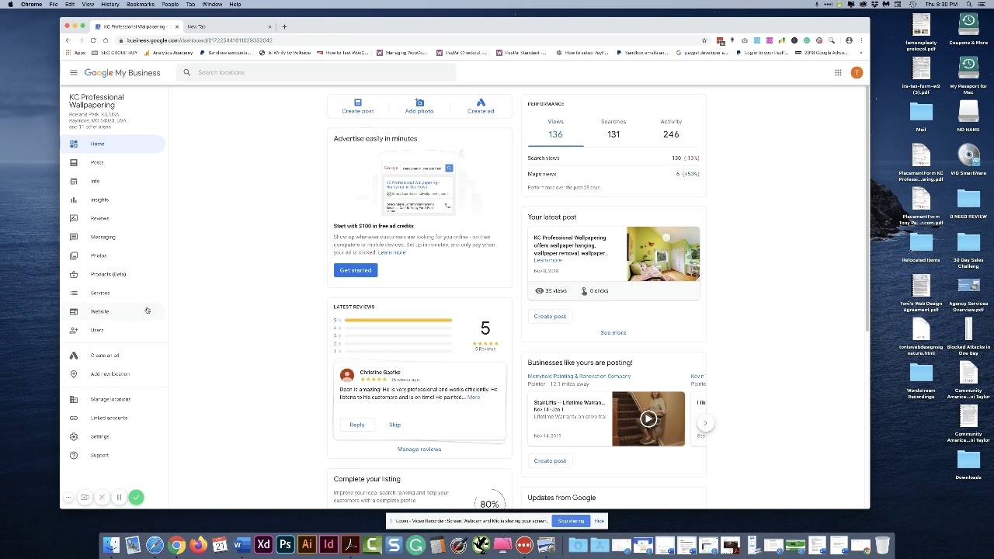Open the Window menu in menu bar

212,4
